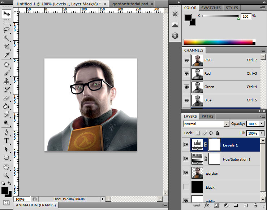This screenshot has height=210, width=267.
Task: Click the Animation (Frames) panel tab
Action: pyautogui.click(x=36, y=205)
